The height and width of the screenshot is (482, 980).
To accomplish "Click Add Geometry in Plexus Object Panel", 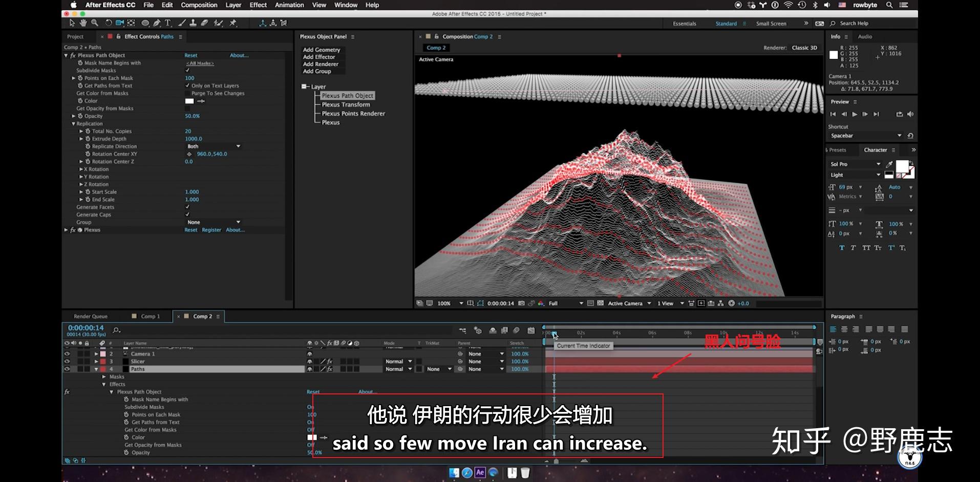I will (321, 50).
